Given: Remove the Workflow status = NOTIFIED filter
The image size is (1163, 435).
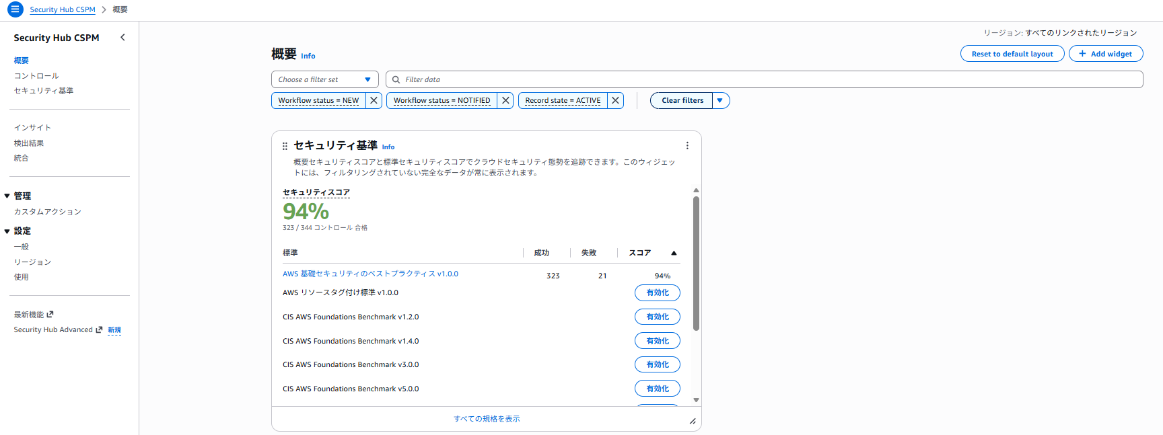Looking at the screenshot, I should point(505,100).
